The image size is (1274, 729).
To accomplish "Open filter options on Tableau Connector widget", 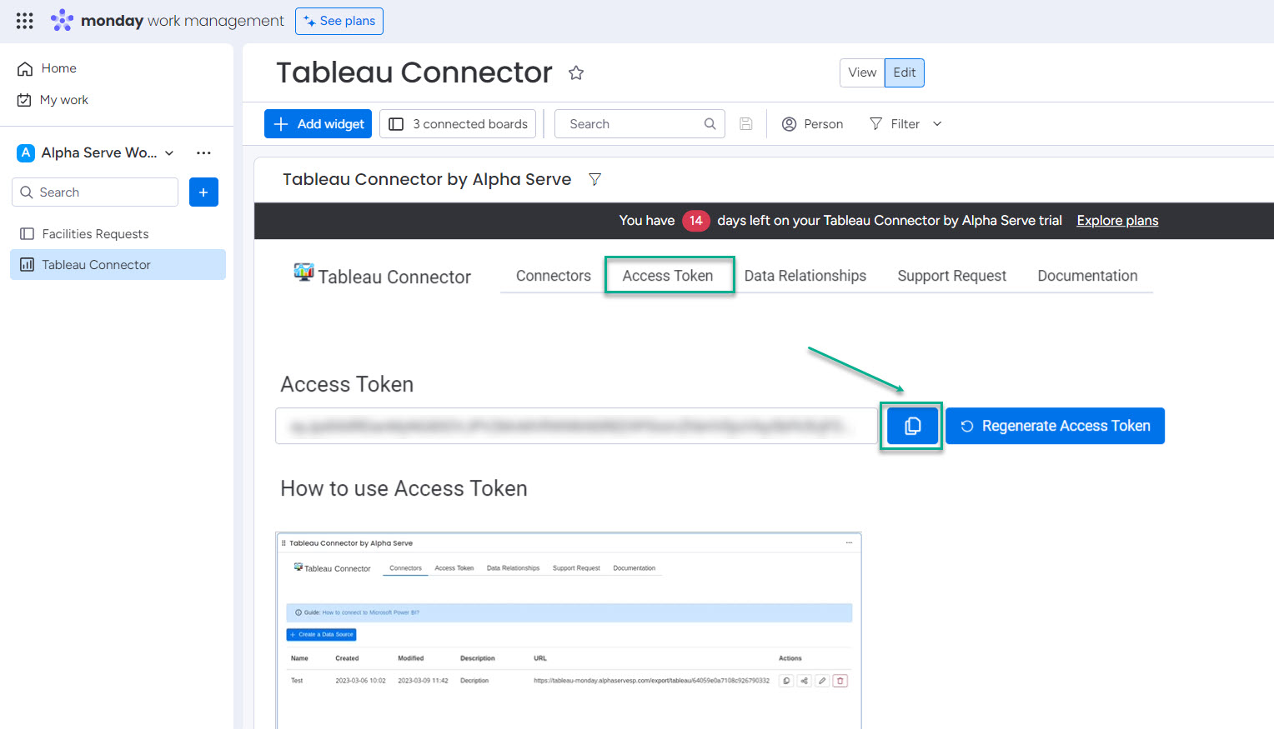I will [x=594, y=179].
